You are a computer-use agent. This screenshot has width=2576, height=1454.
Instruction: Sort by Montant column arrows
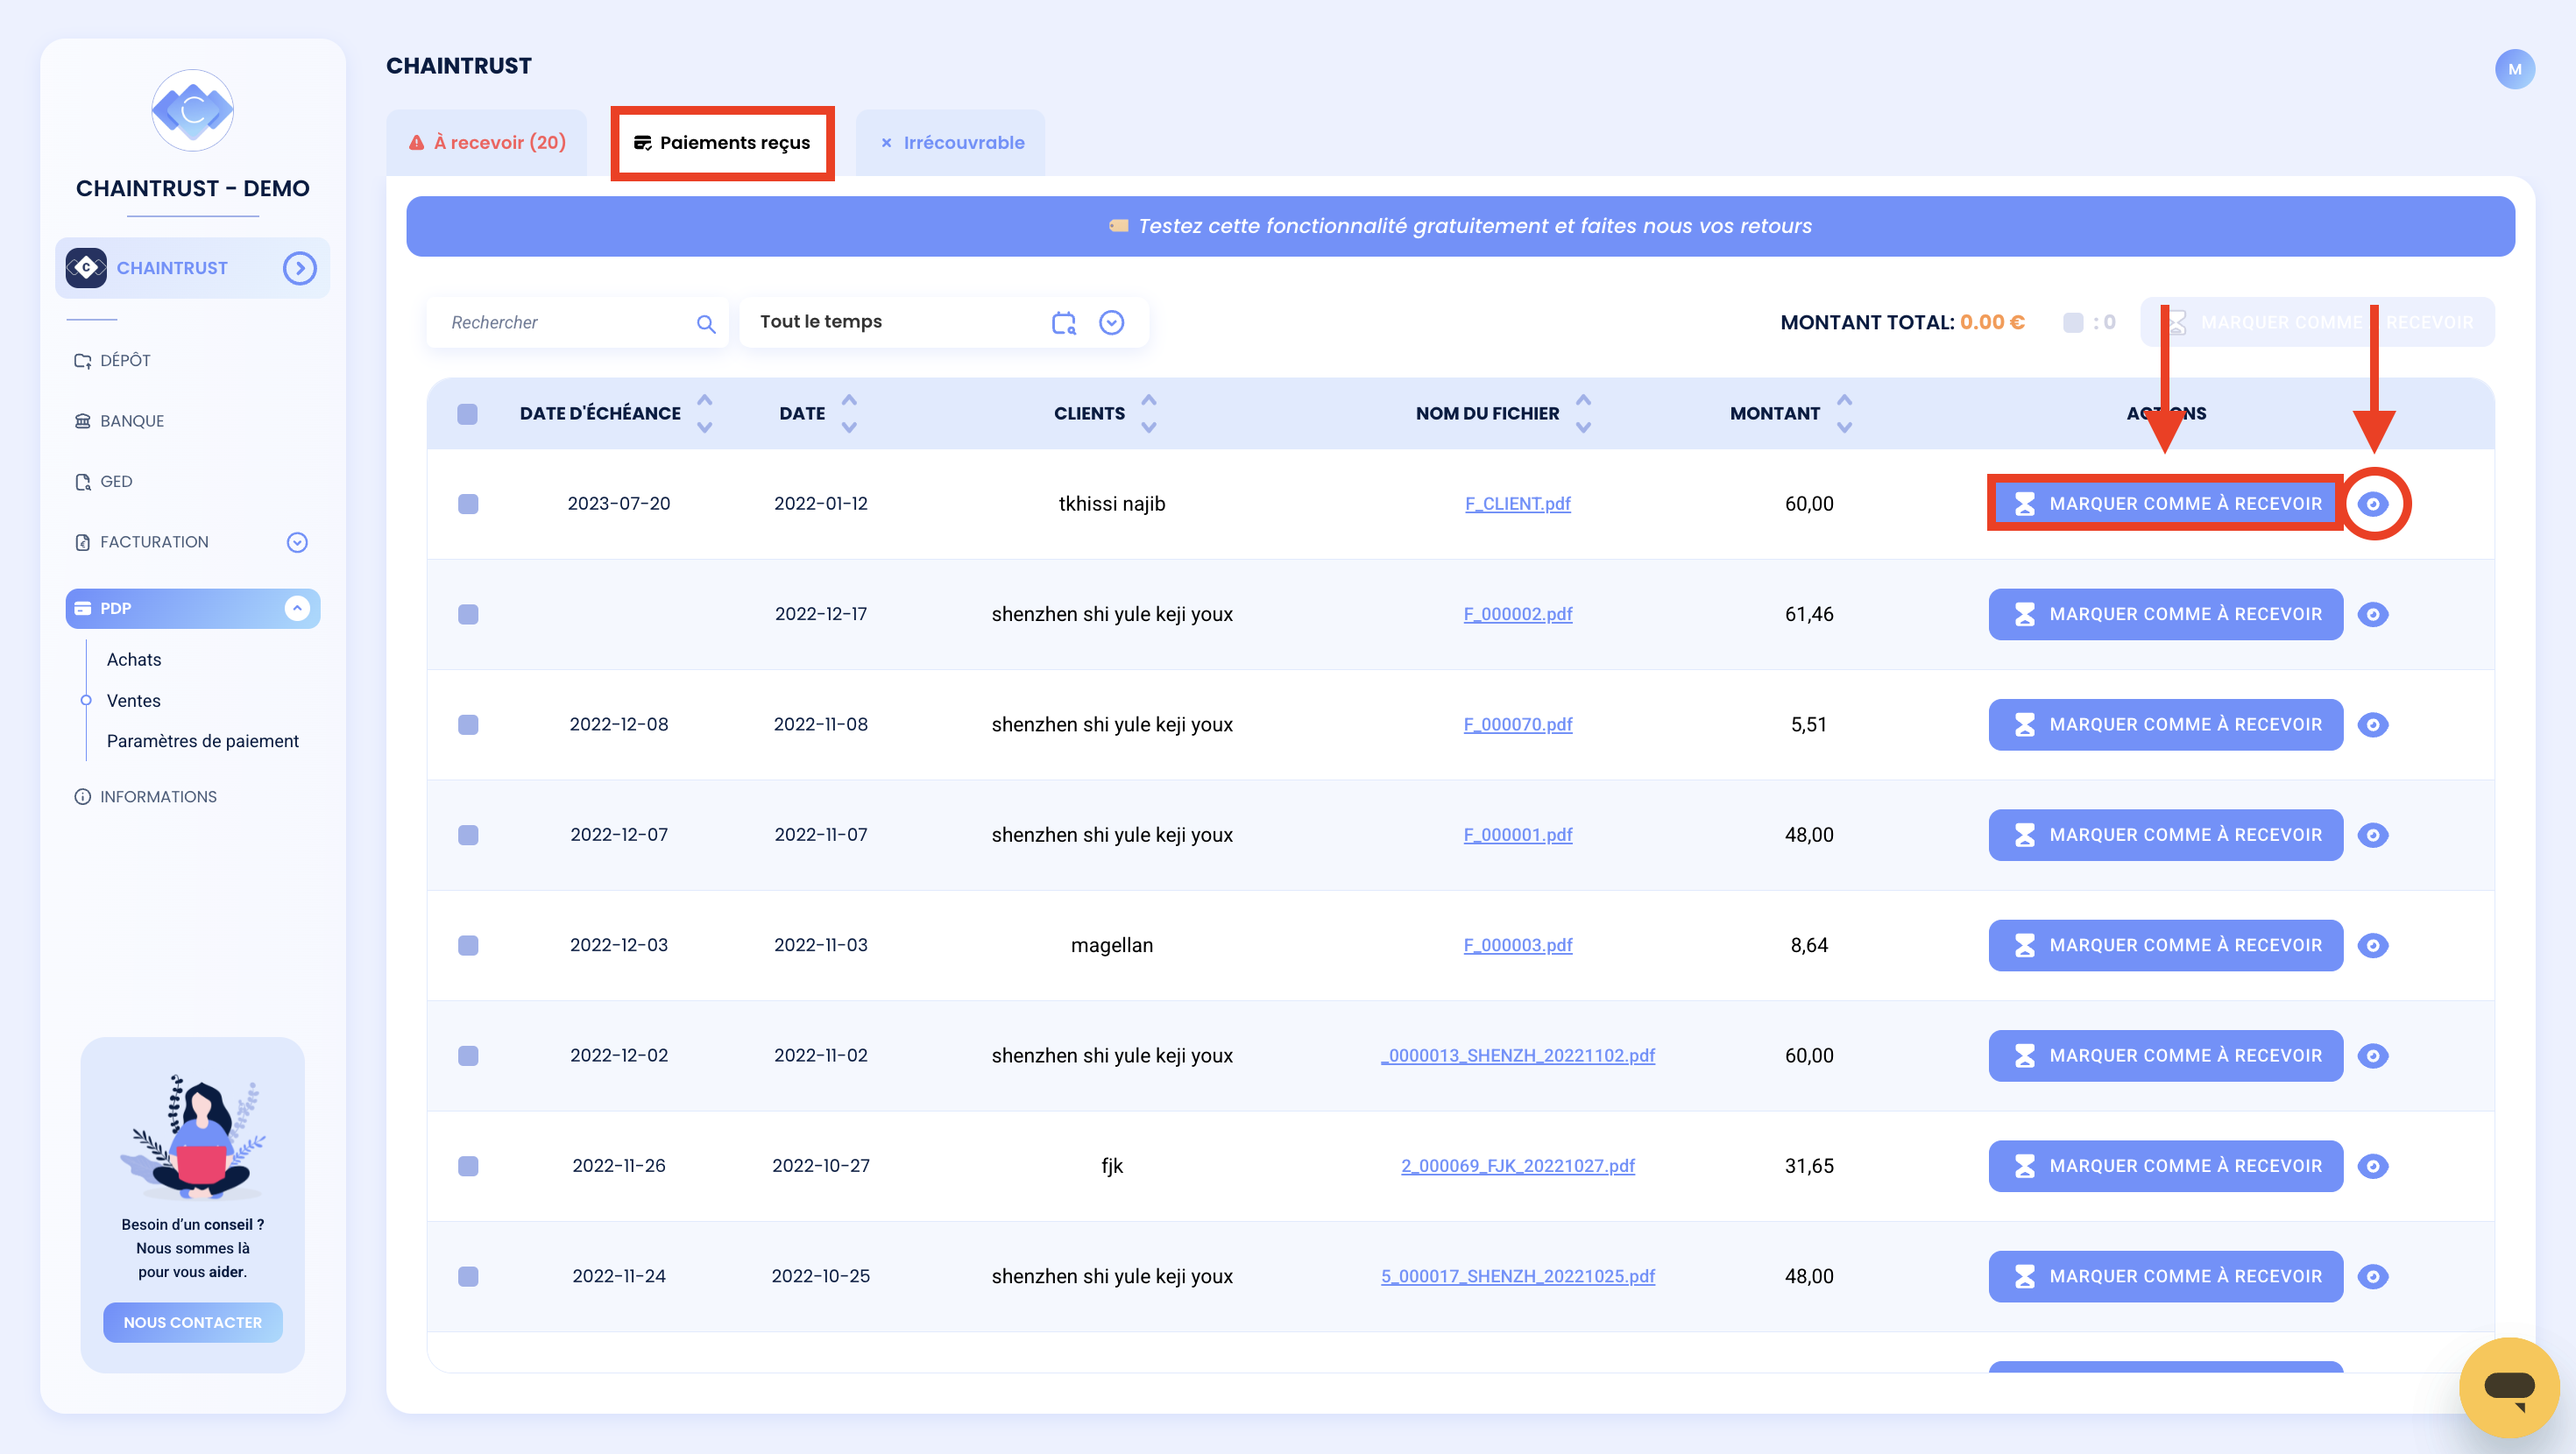coord(1844,413)
